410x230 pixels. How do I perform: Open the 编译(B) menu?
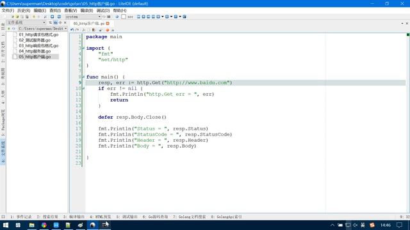(86, 10)
